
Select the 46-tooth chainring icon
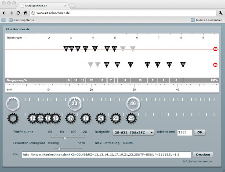pyautogui.click(x=133, y=103)
